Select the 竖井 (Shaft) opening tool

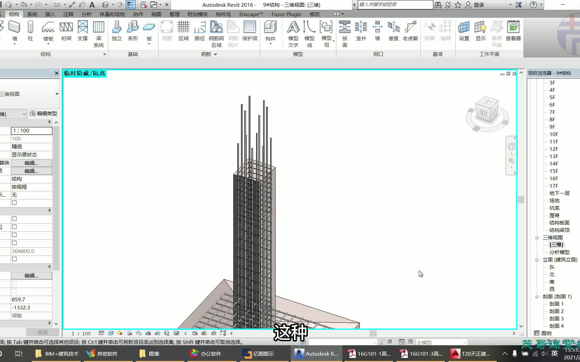[x=361, y=32]
